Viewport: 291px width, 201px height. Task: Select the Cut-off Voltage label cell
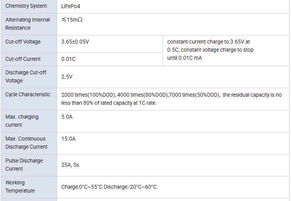click(23, 42)
